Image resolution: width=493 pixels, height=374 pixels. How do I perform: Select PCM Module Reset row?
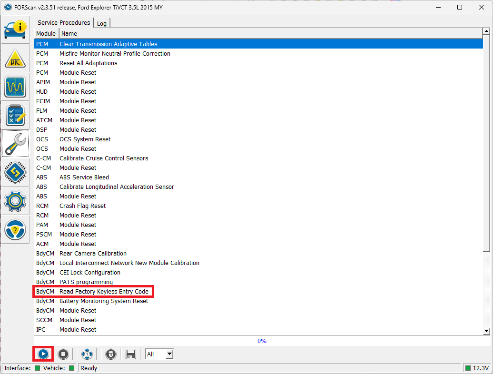258,73
